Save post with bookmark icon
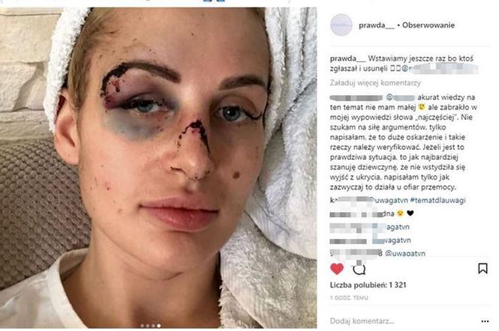 click(482, 268)
